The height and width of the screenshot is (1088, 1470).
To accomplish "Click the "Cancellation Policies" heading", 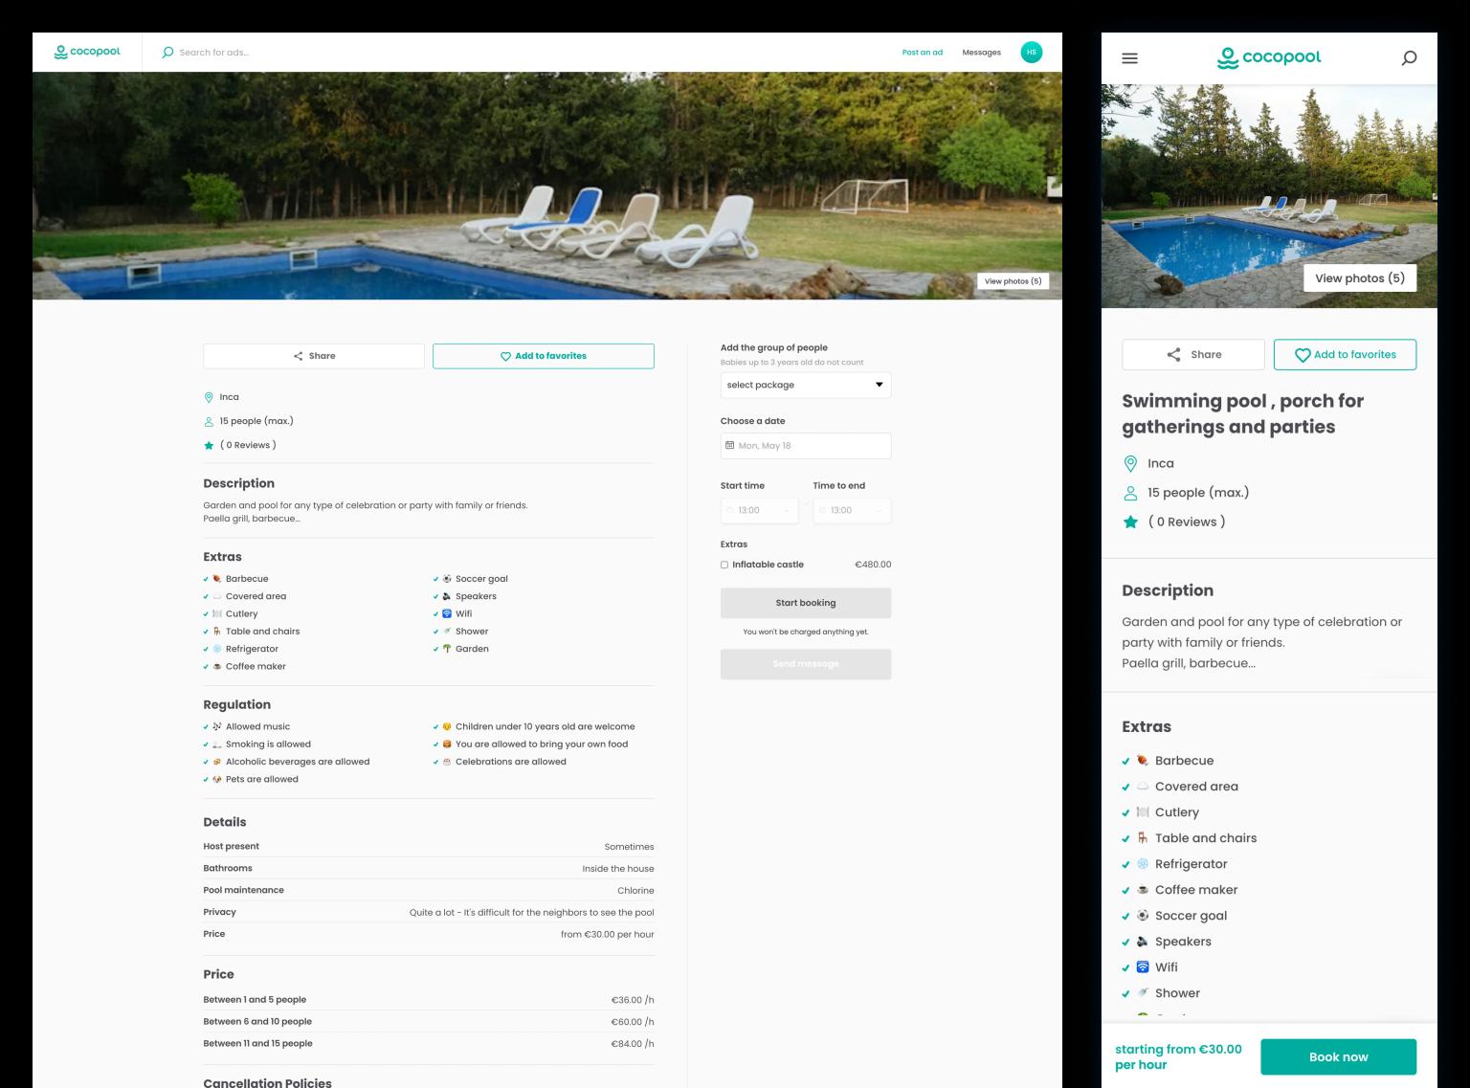I will [268, 1082].
